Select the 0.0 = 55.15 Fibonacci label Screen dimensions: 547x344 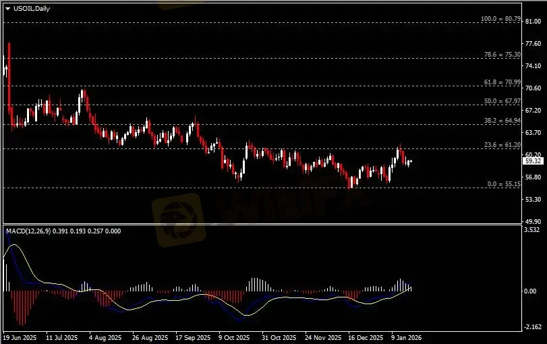504,184
